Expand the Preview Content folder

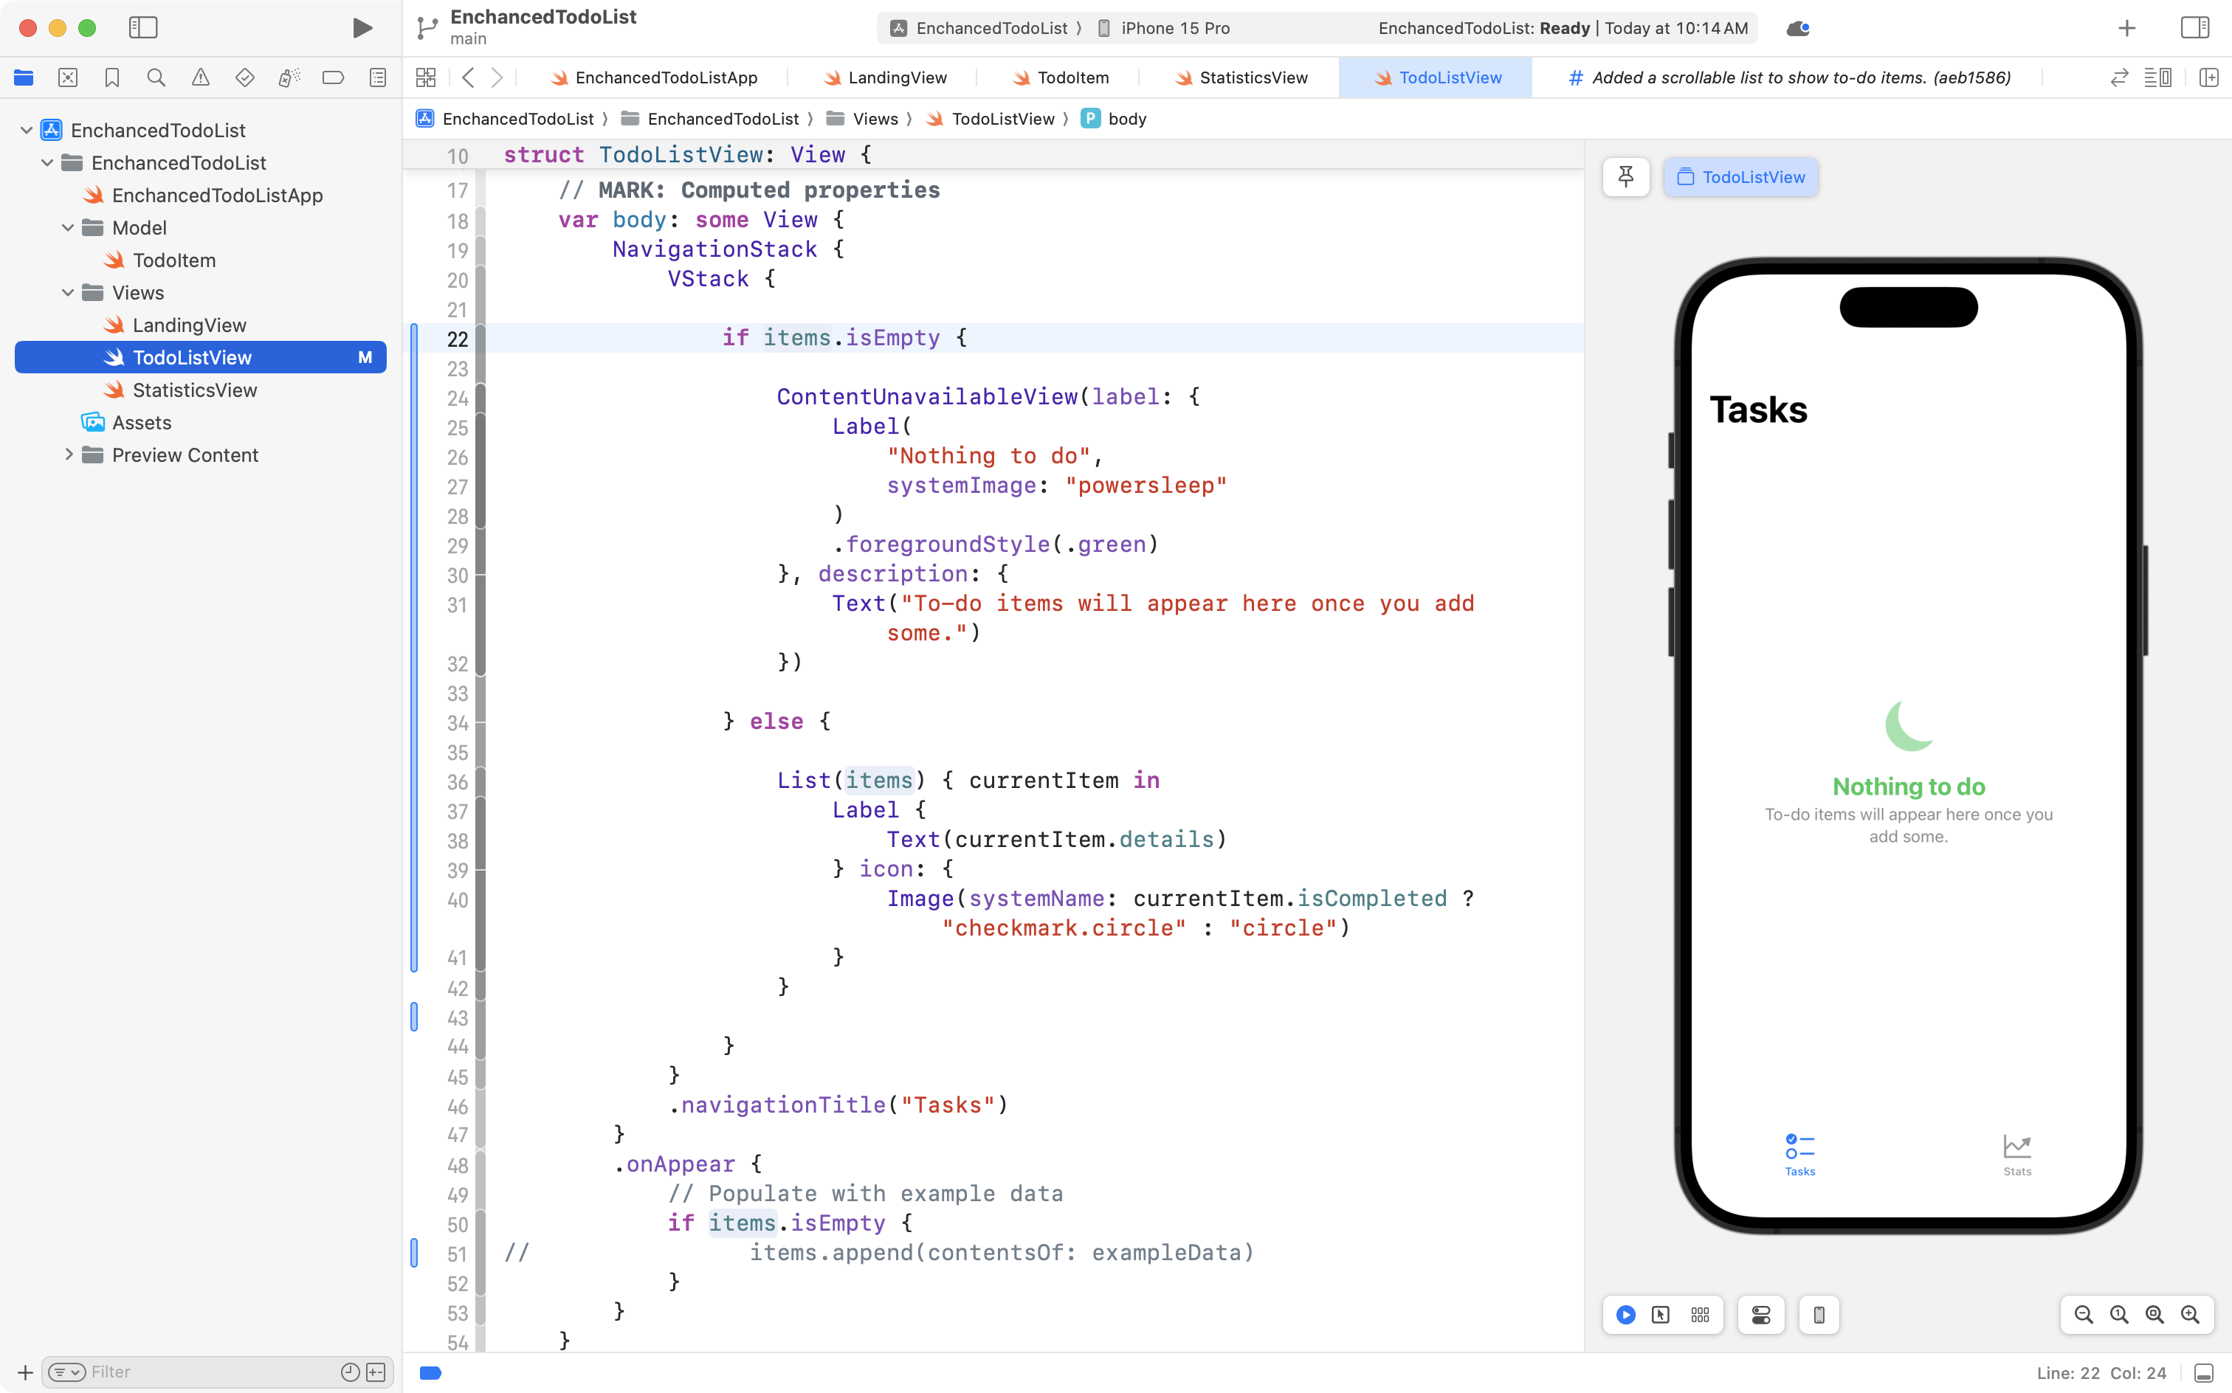pos(68,454)
